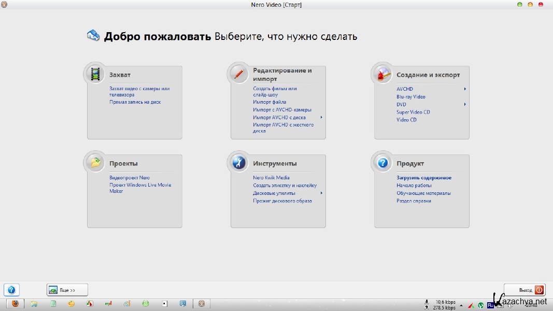Expand the Импорт AVCHD с диска submenu
This screenshot has height=311, width=553.
click(x=321, y=118)
